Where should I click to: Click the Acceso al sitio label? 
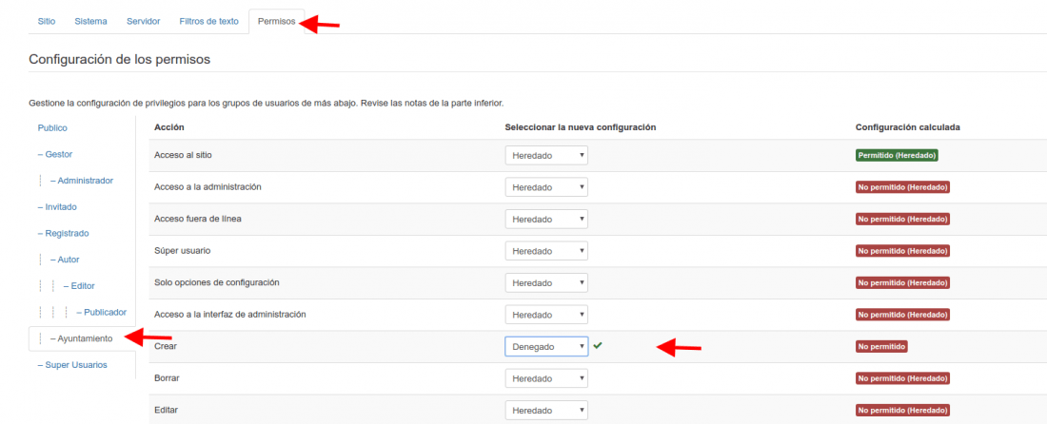click(x=183, y=155)
